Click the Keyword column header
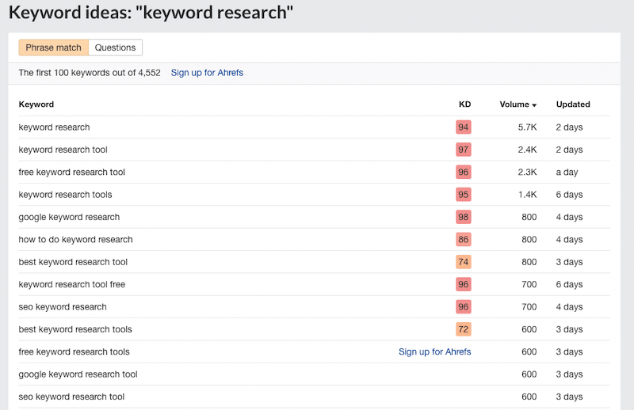This screenshot has width=634, height=410. 36,104
